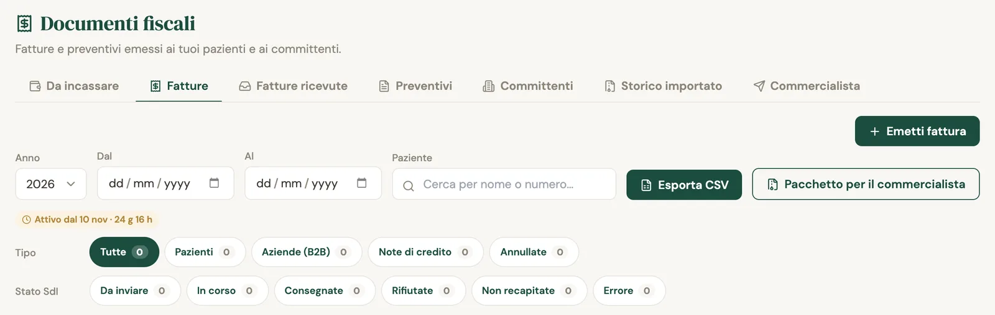Filter by Annullate invoices
Image resolution: width=995 pixels, height=315 pixels.
point(534,252)
